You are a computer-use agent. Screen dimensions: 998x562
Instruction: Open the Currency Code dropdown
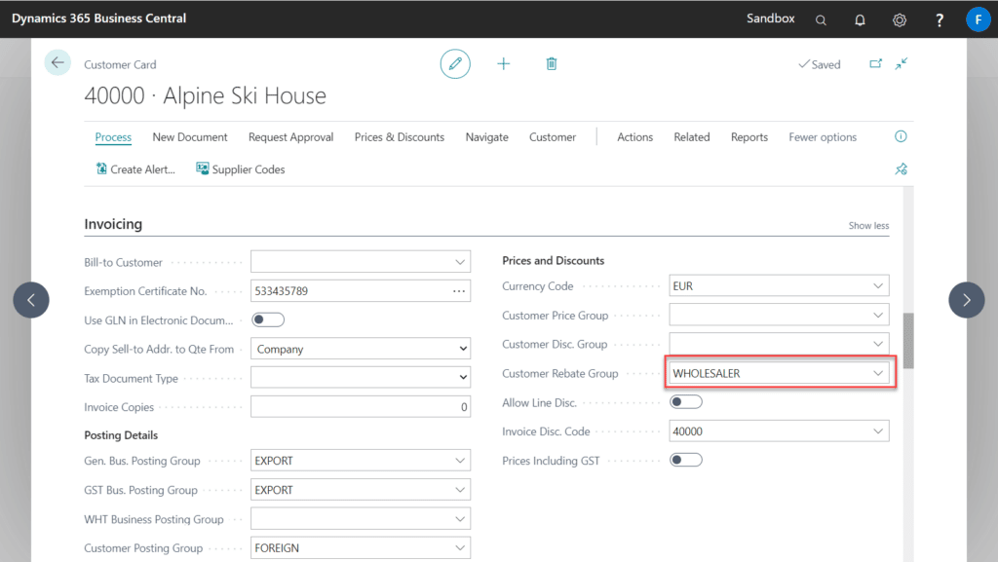click(x=876, y=285)
